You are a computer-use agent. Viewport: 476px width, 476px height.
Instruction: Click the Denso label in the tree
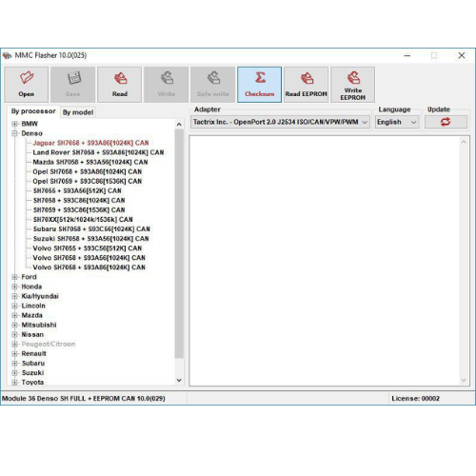click(31, 133)
